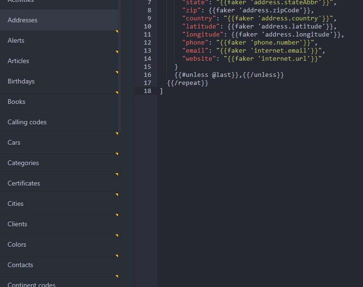Open the Addresses template in sidebar
This screenshot has height=287, width=363.
coord(23,20)
